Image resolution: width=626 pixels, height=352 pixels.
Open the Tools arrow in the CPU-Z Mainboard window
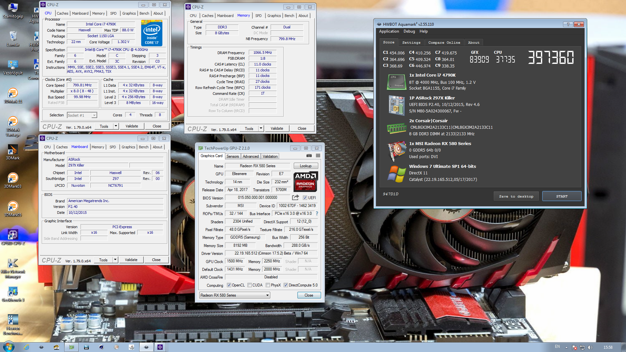pyautogui.click(x=115, y=260)
